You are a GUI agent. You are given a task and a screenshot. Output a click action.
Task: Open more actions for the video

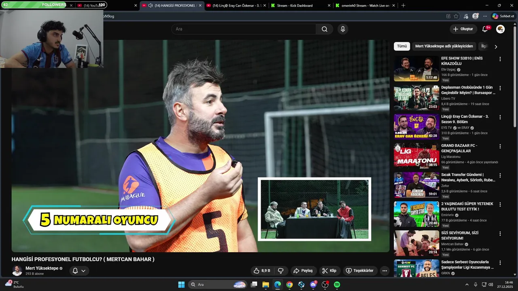[384, 271]
